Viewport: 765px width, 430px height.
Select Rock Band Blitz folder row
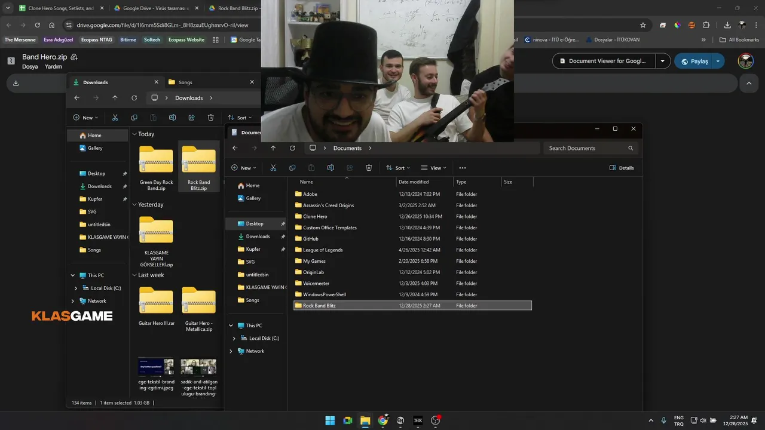pyautogui.click(x=412, y=306)
